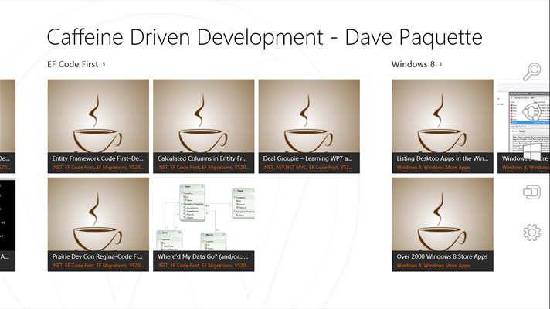Open the Calculated Columns in Entity Fr... tile

click(x=204, y=126)
